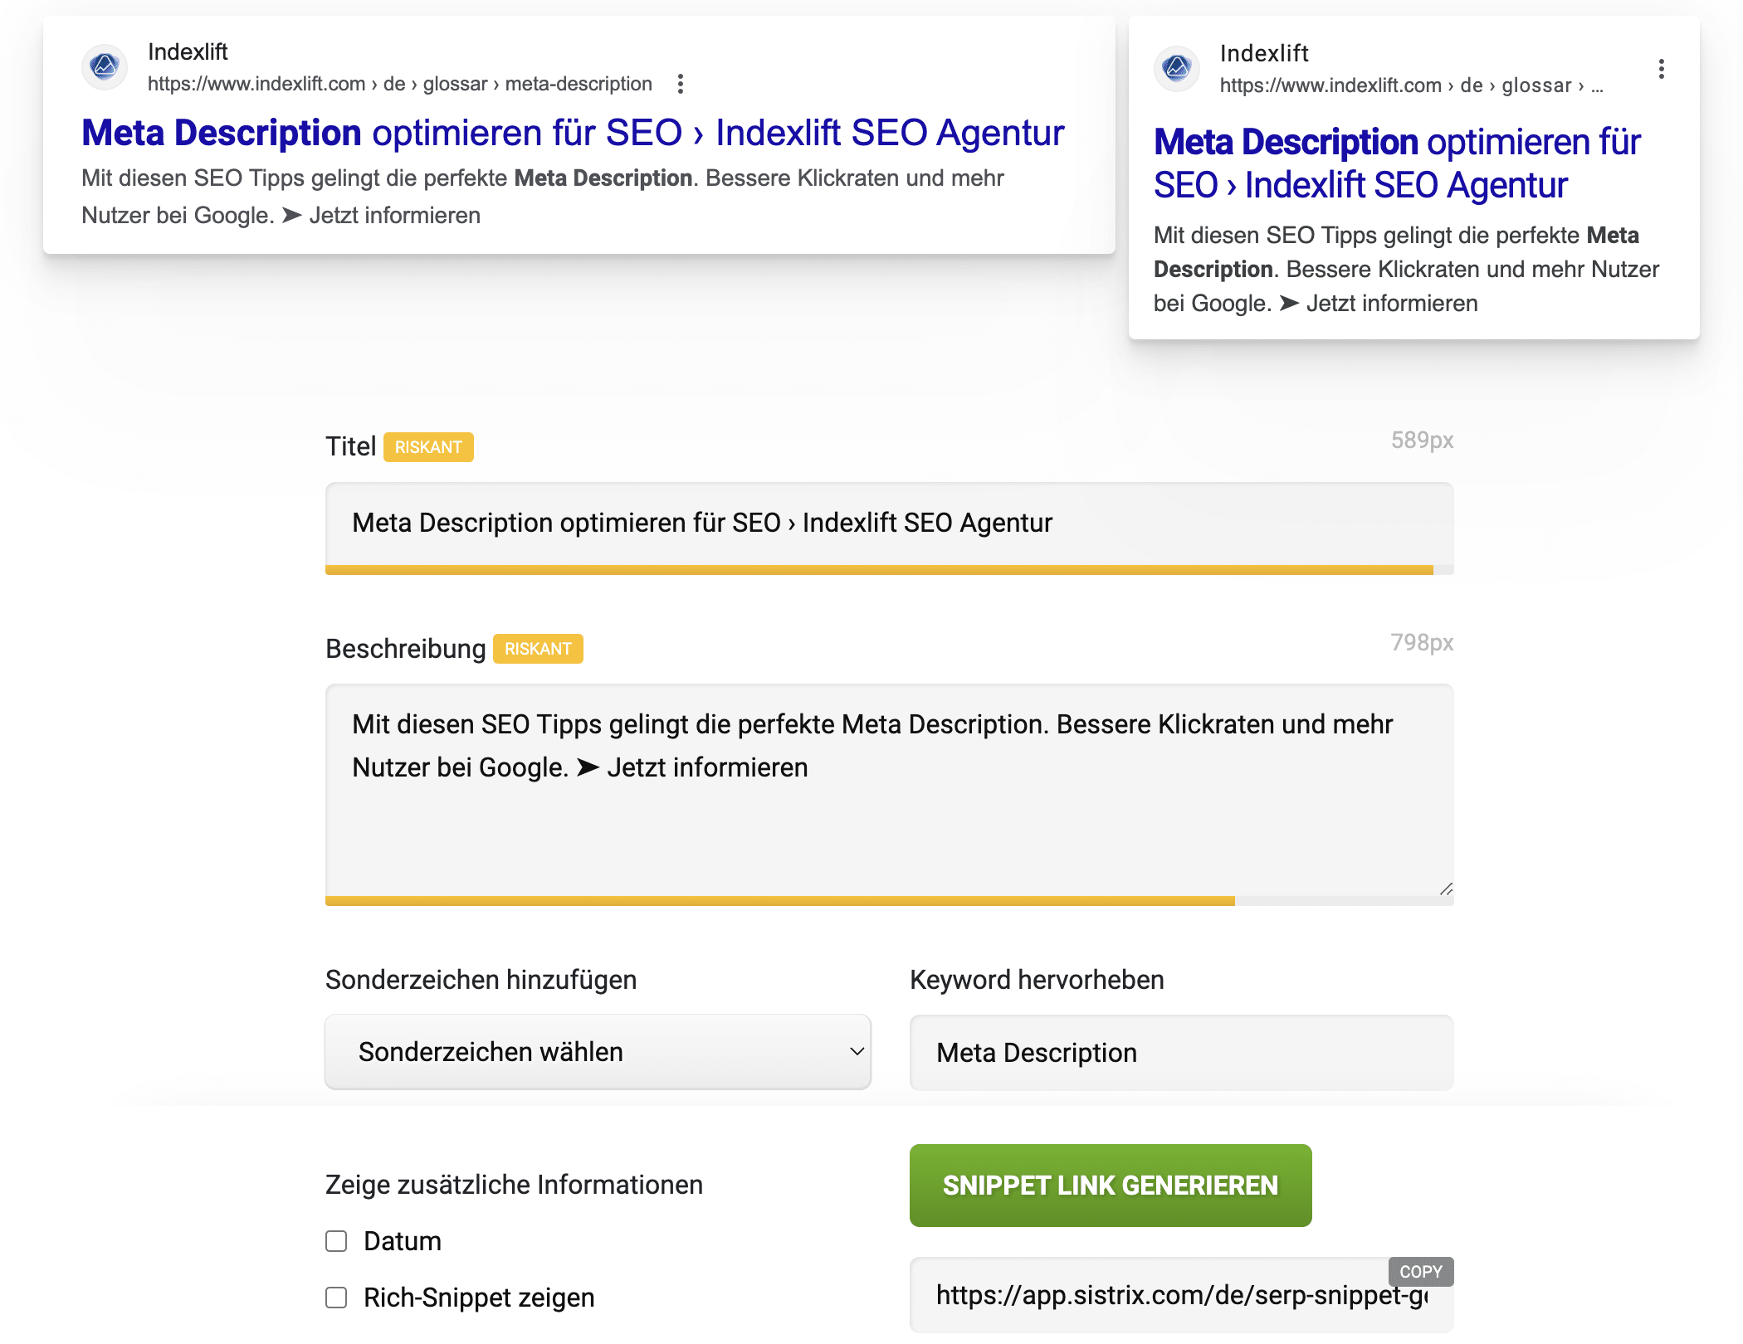Screen dimensions: 1743x1344
Task: Click into the Titel input field
Action: [x=889, y=523]
